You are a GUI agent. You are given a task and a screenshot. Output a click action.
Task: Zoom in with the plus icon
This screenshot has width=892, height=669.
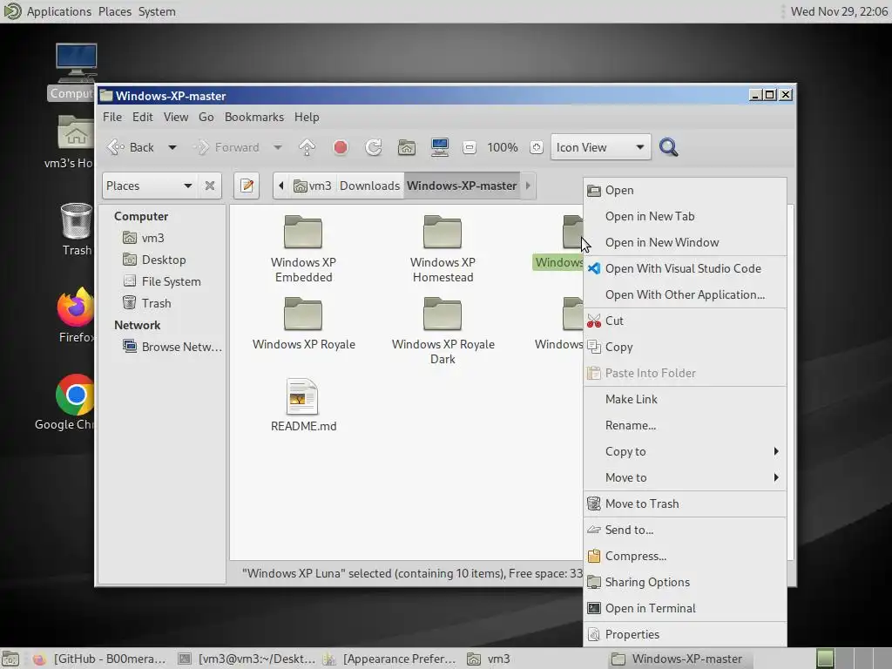coord(536,147)
